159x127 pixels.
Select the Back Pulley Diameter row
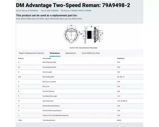(x=79, y=62)
